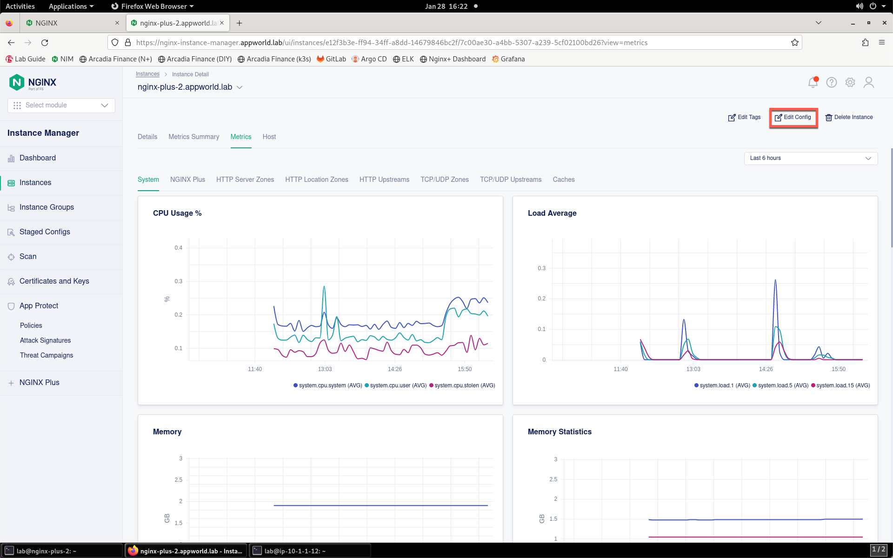893x558 pixels.
Task: Open lab@nginx-plus-2 terminal in taskbar
Action: (61, 551)
